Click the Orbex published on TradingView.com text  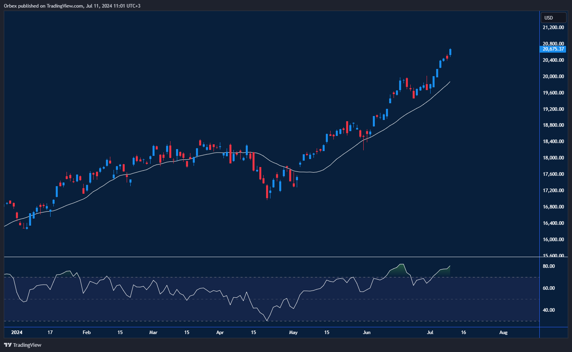72,6
